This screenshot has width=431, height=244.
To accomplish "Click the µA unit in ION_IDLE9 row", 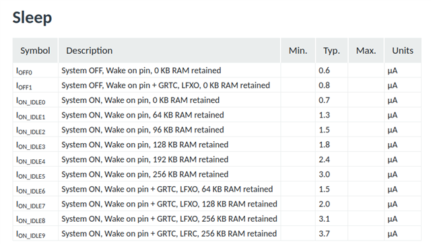I will click(393, 234).
